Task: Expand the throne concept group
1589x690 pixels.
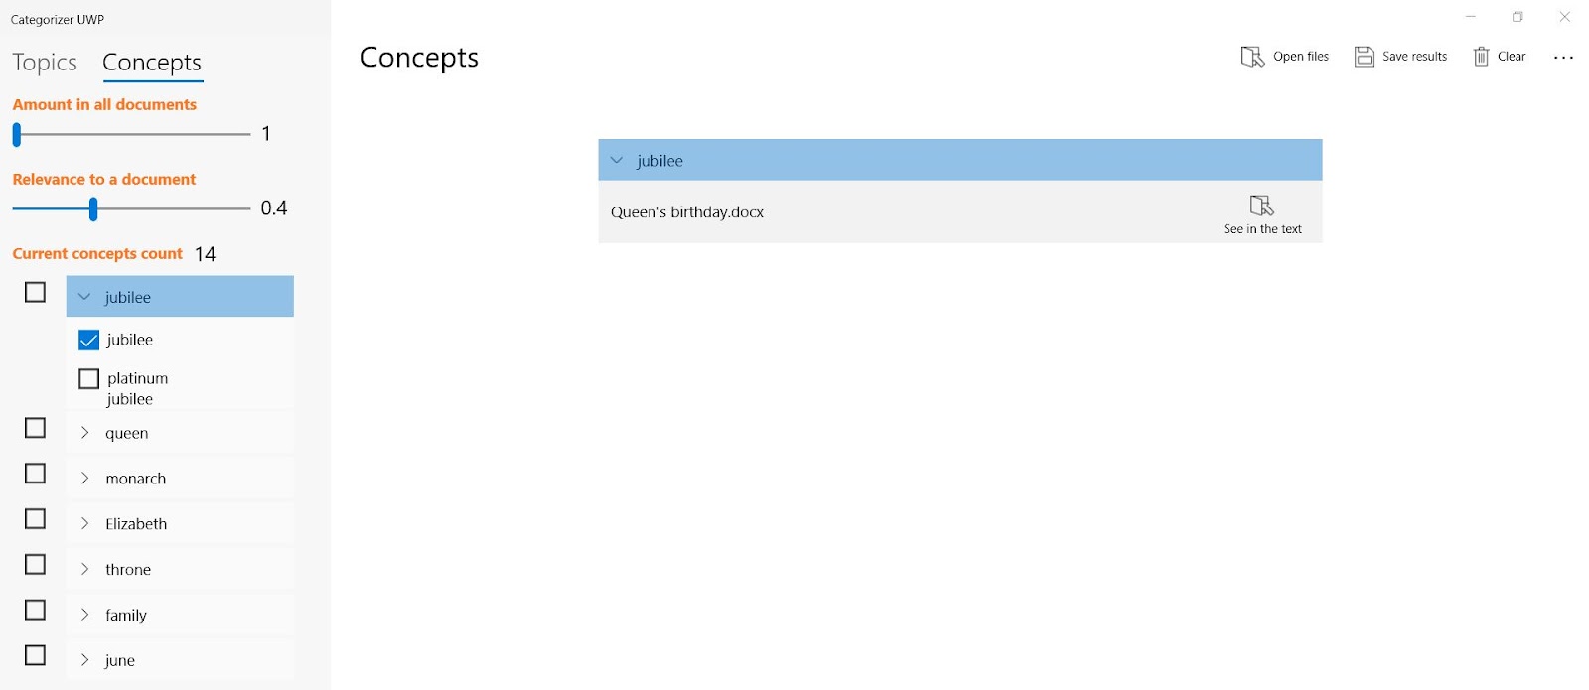Action: coord(84,570)
